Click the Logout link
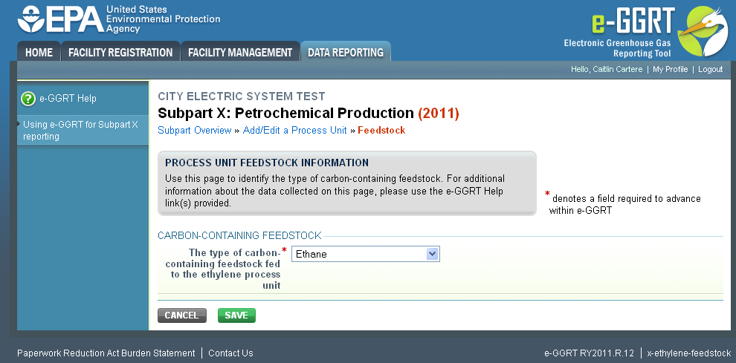This screenshot has width=736, height=363. (710, 70)
